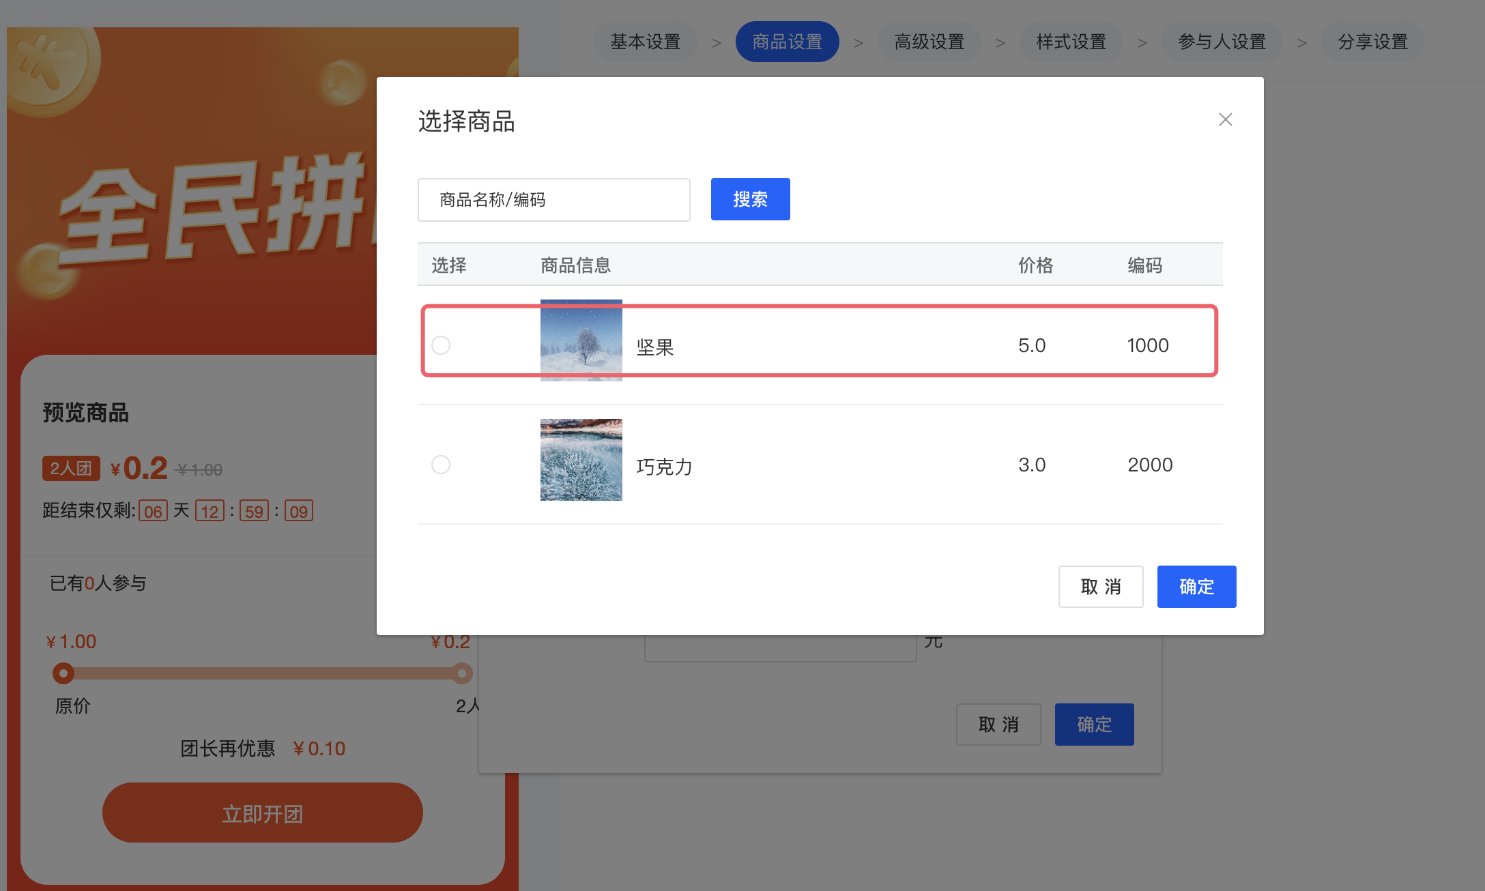
Task: Click the 价格 column header
Action: (1035, 265)
